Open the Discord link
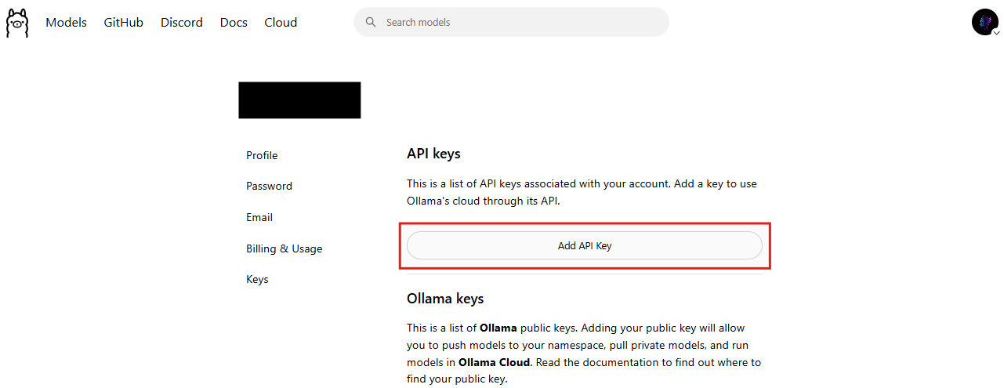 182,23
